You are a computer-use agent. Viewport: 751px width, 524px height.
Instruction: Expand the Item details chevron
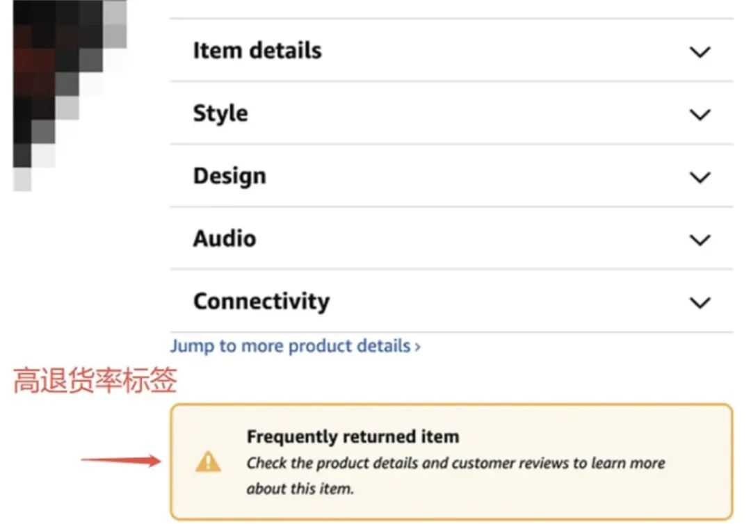click(700, 52)
